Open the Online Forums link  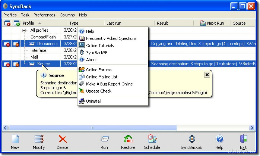point(99,70)
